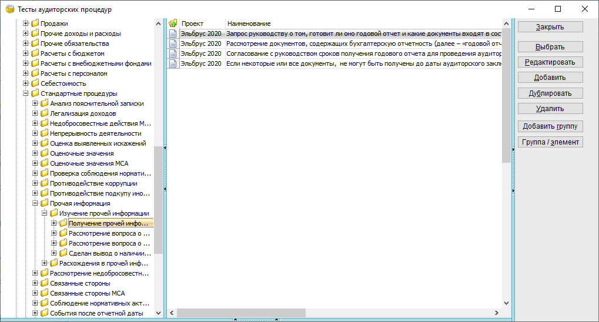This screenshot has width=599, height=322.
Task: Click folder icon of Непрерывность деятельности
Action: pos(45,133)
